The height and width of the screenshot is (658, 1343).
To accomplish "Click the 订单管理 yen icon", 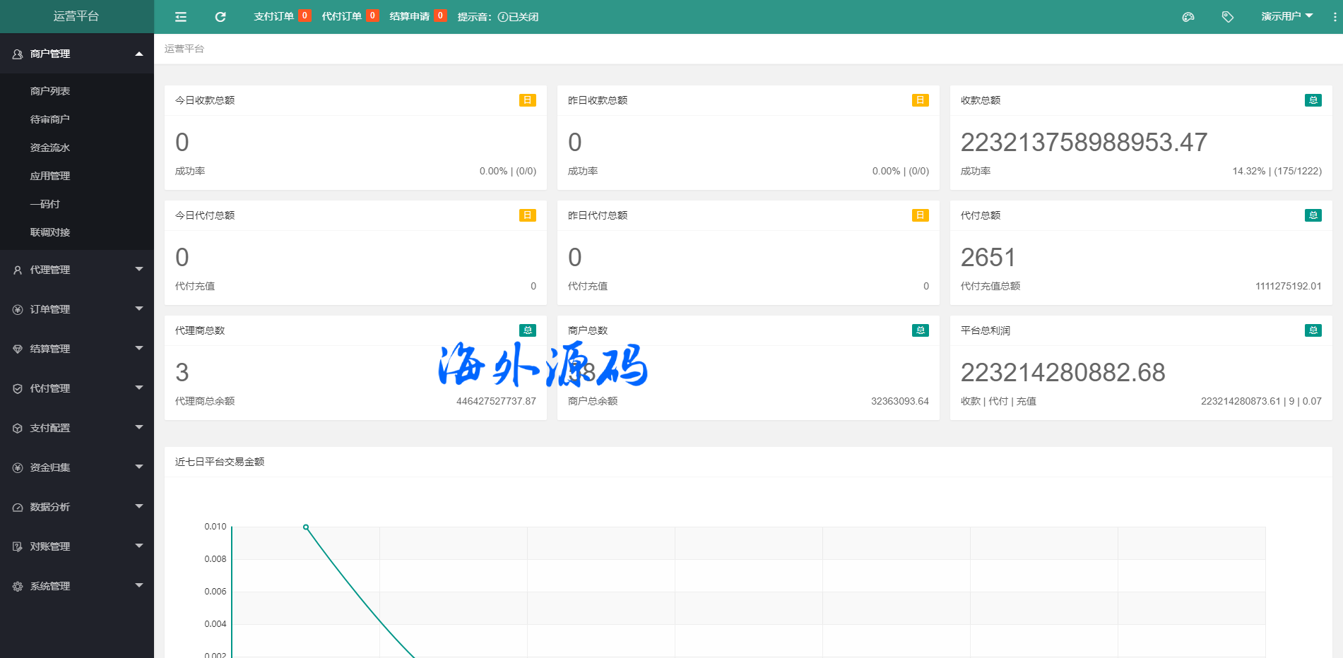I will [18, 309].
